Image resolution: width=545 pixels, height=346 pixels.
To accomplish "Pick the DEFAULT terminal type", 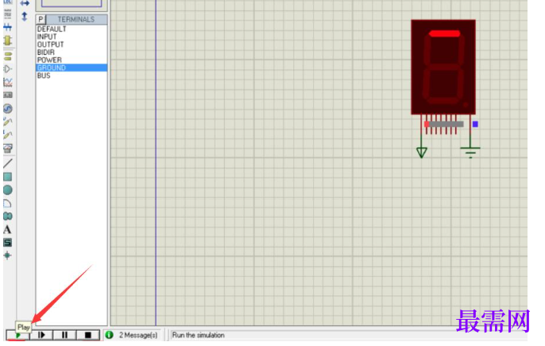I will pyautogui.click(x=72, y=29).
